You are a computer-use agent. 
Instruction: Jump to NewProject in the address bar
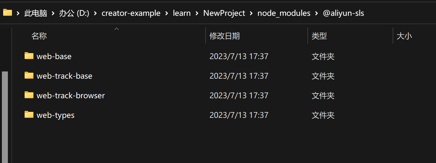point(224,13)
